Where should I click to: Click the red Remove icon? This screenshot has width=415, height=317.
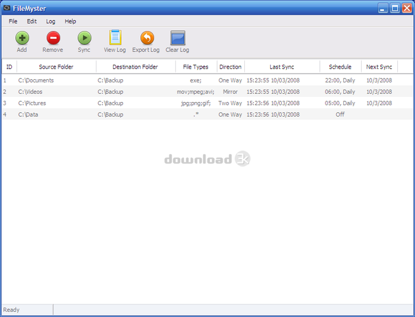click(x=53, y=38)
